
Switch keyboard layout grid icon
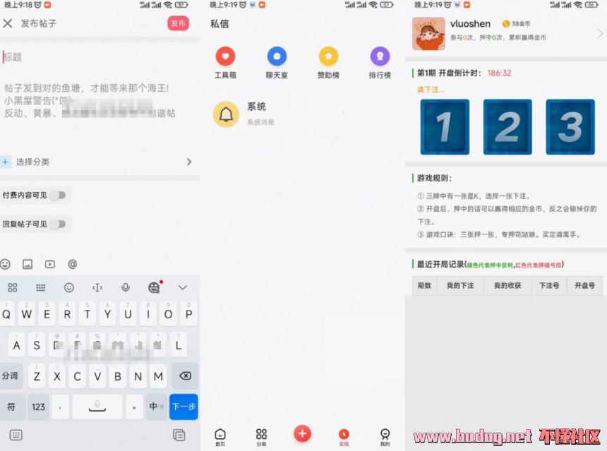click(x=41, y=287)
